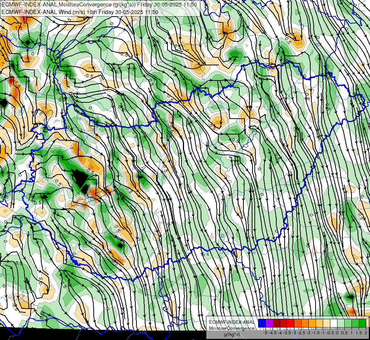
Task: Click the 2 tick label at legend end
Action: (x=366, y=333)
